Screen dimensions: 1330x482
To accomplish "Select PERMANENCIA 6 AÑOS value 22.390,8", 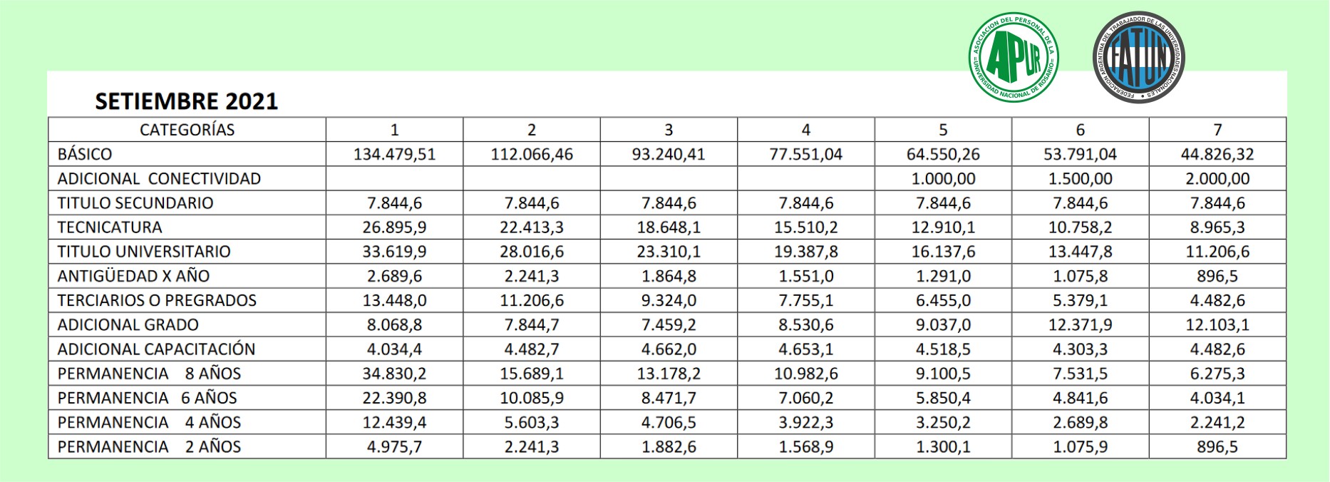I will tap(394, 398).
